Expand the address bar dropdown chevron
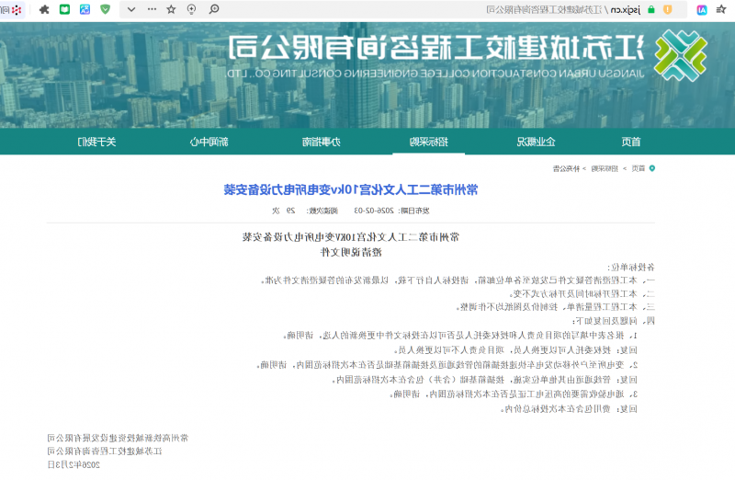This screenshot has width=735, height=480. coord(131,9)
